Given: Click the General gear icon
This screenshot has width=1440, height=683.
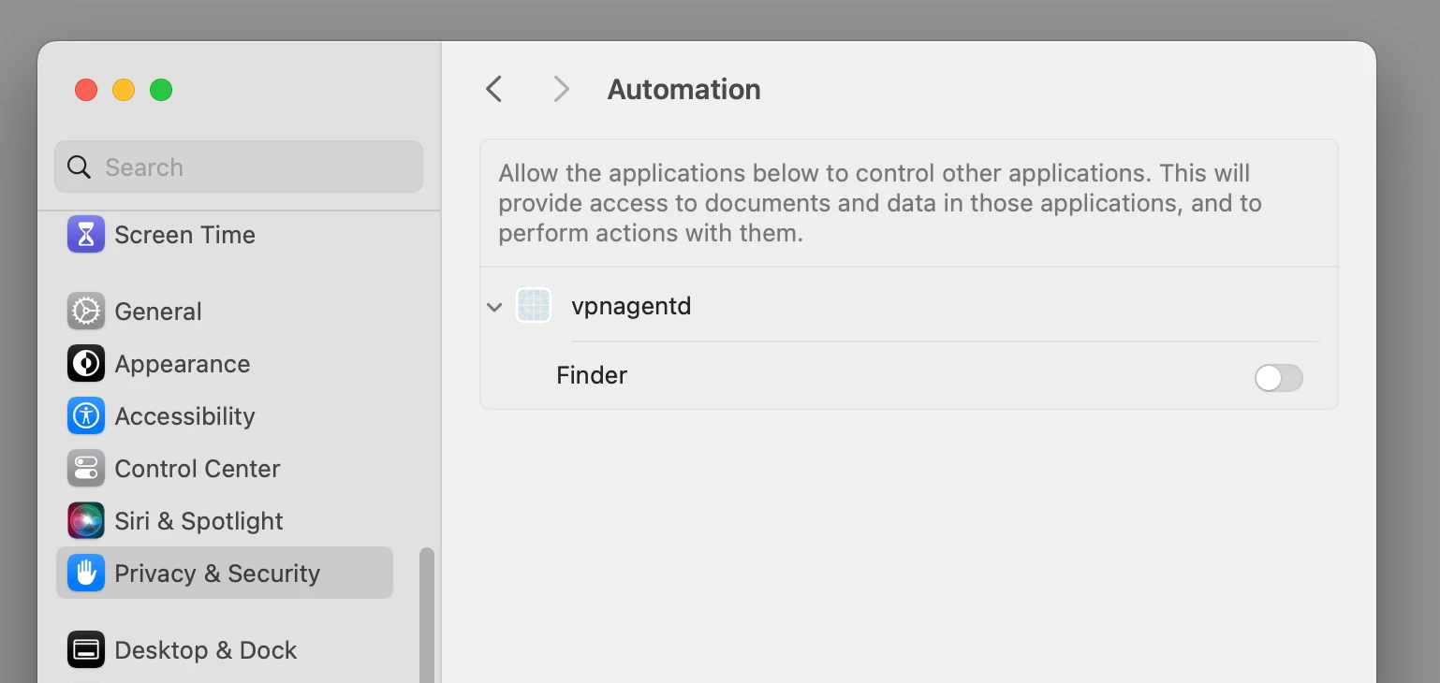Looking at the screenshot, I should (86, 311).
